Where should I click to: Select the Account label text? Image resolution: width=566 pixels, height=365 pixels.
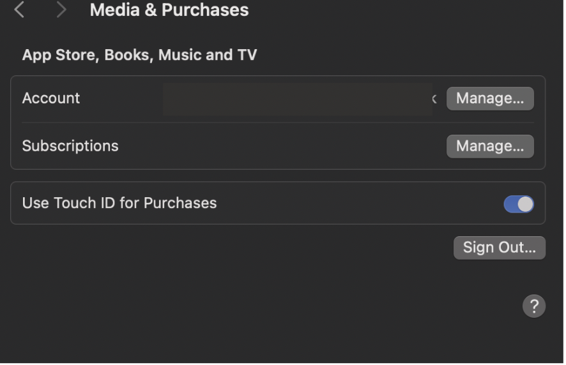(x=51, y=98)
